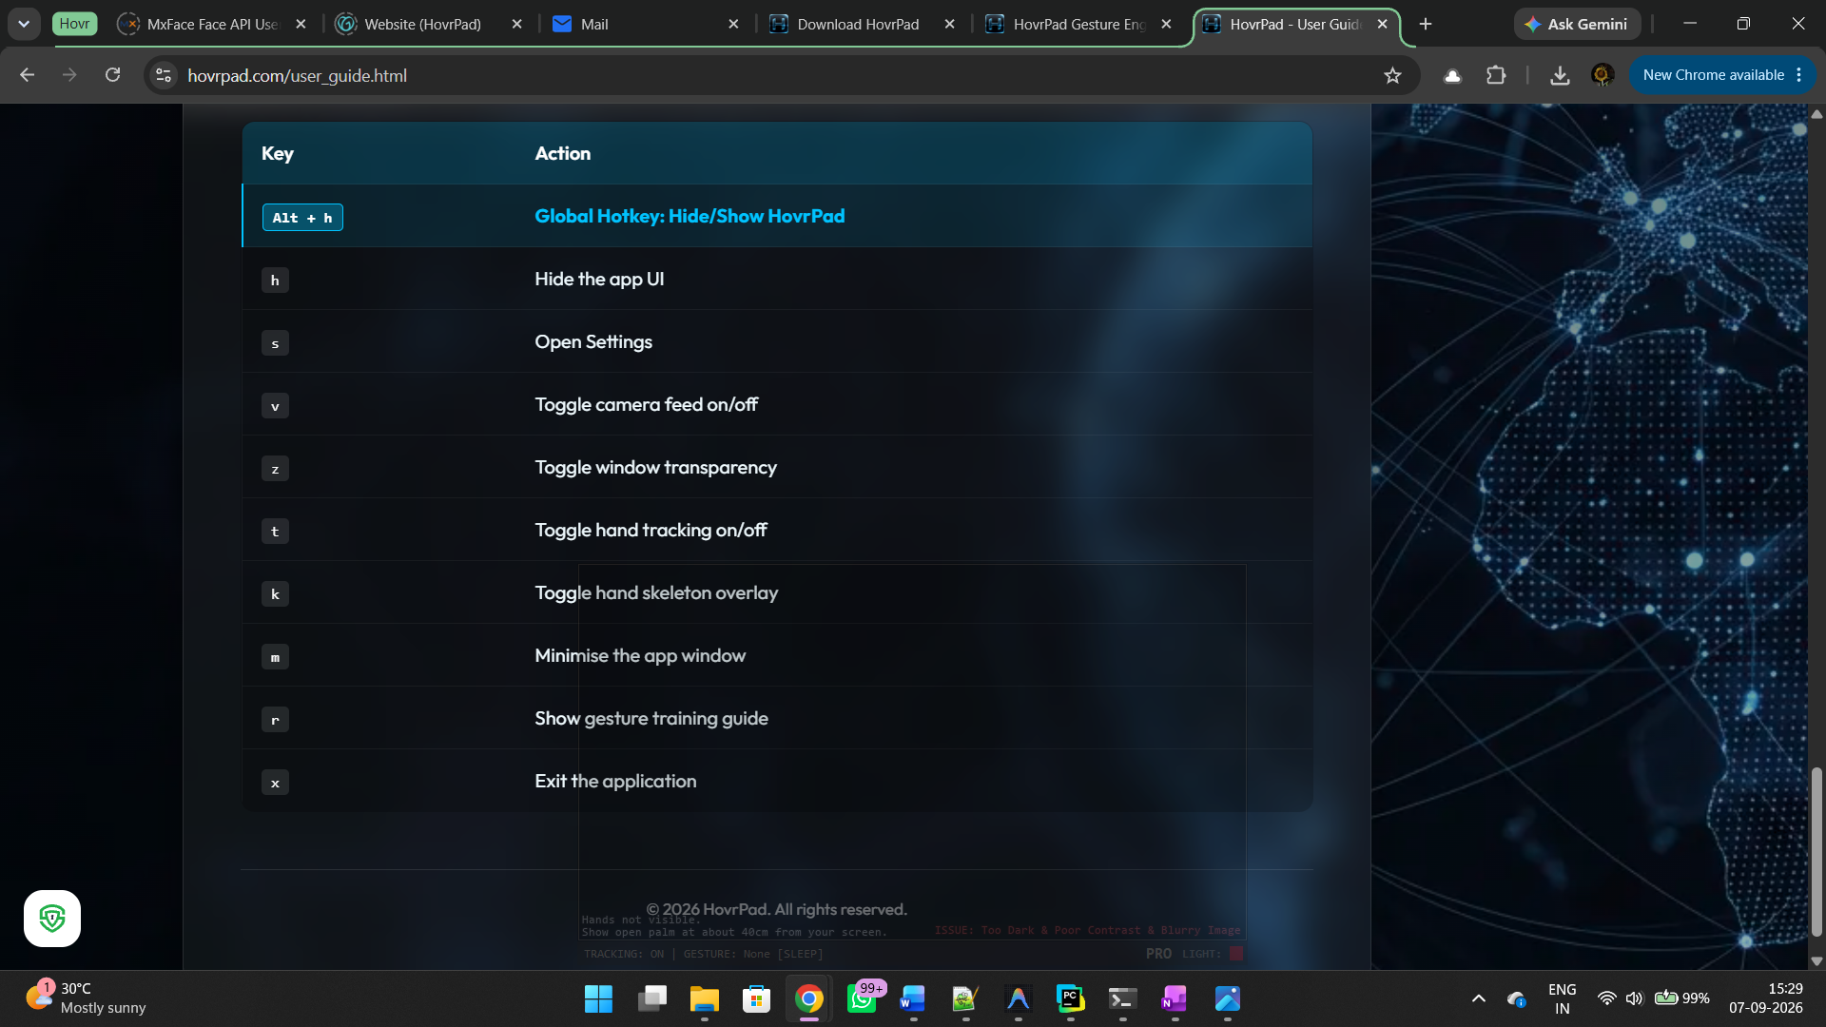Screen dimensions: 1826x1027
Task: Open Task View from the taskbar
Action: (652, 999)
